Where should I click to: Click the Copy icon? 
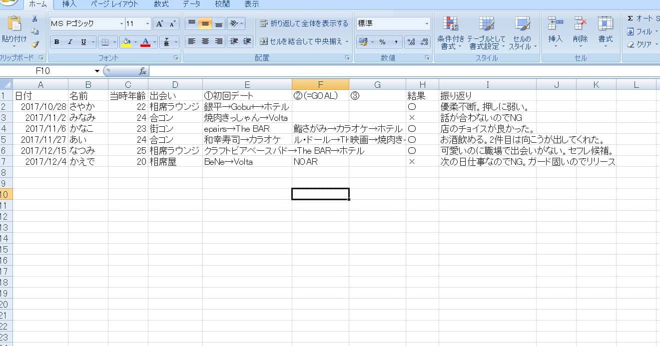(35, 31)
